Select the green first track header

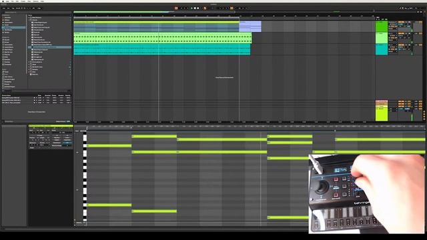coord(382,27)
